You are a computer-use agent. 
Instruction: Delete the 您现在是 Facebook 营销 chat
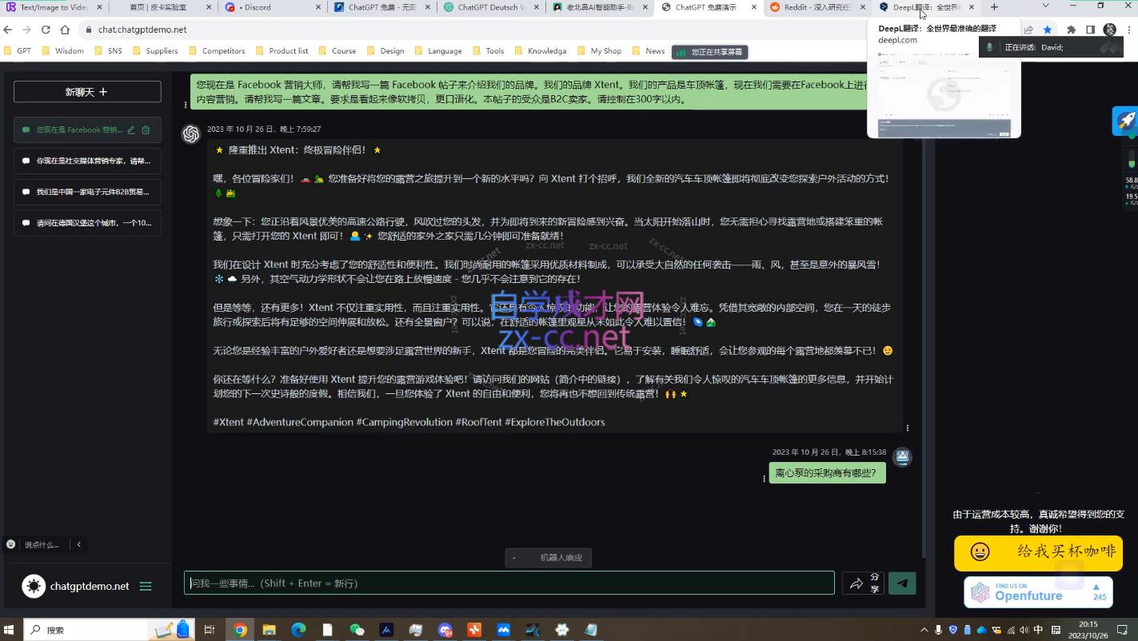coord(146,129)
